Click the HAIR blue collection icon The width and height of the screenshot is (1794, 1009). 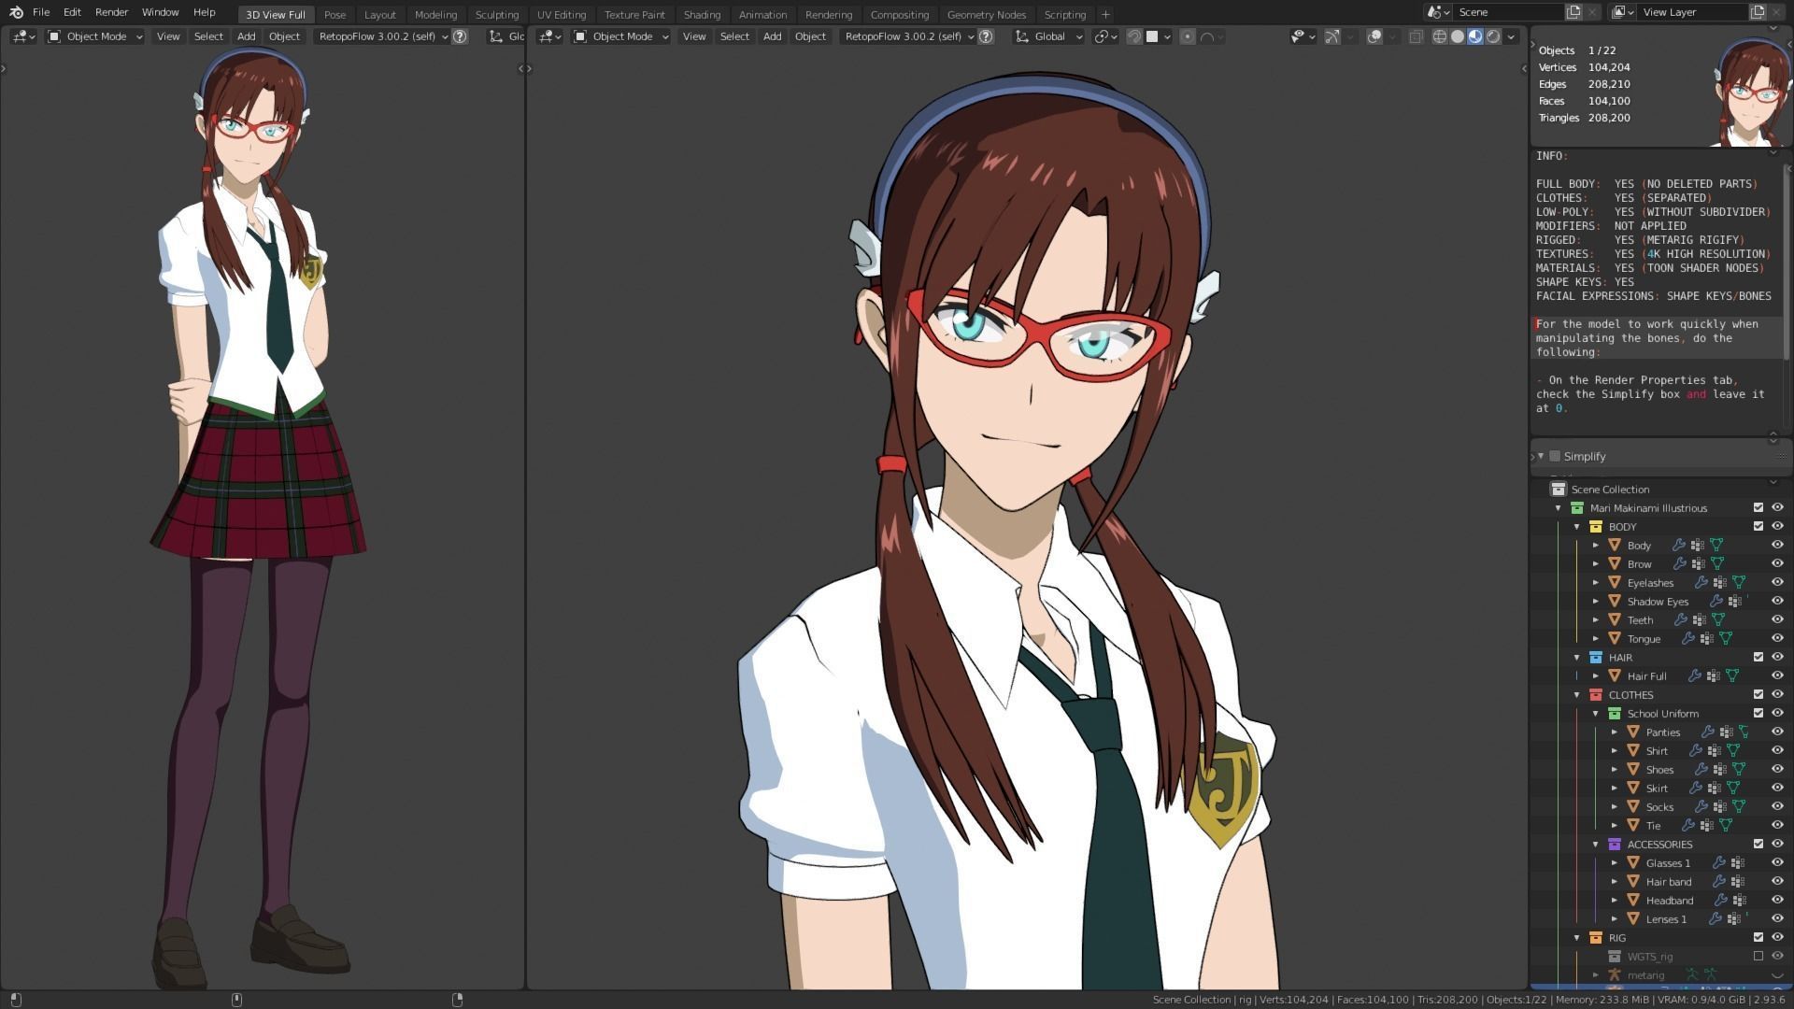pos(1596,657)
